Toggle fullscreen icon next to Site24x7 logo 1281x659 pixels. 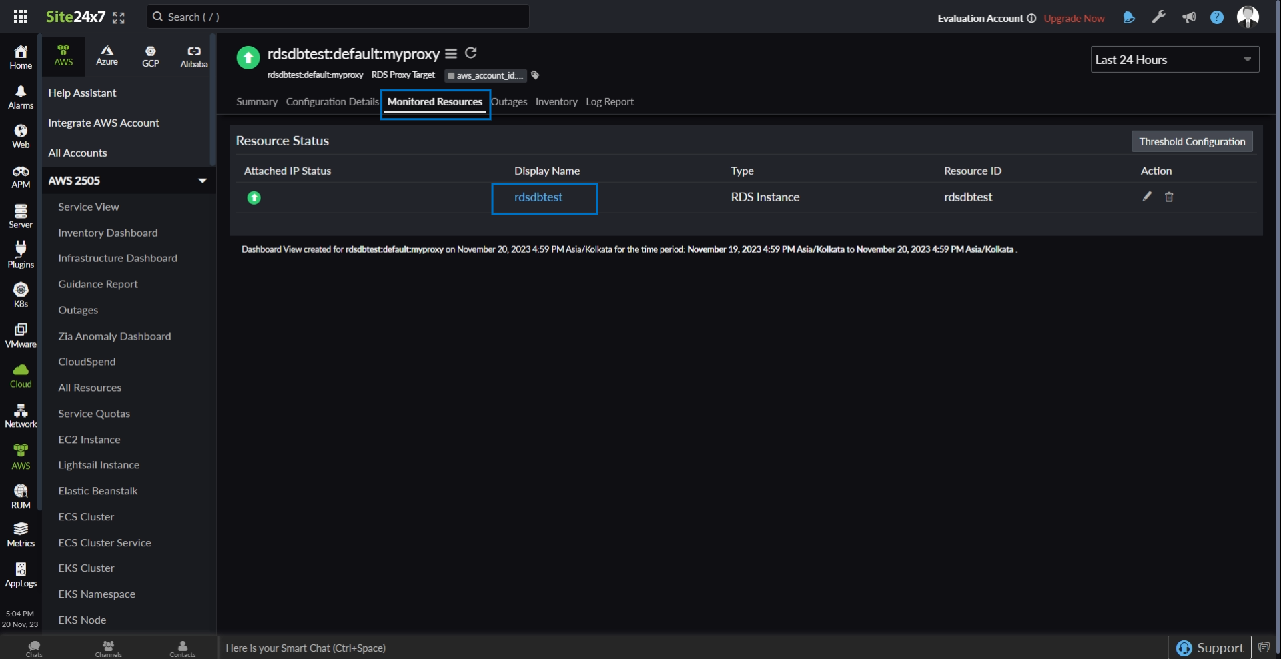coord(119,18)
